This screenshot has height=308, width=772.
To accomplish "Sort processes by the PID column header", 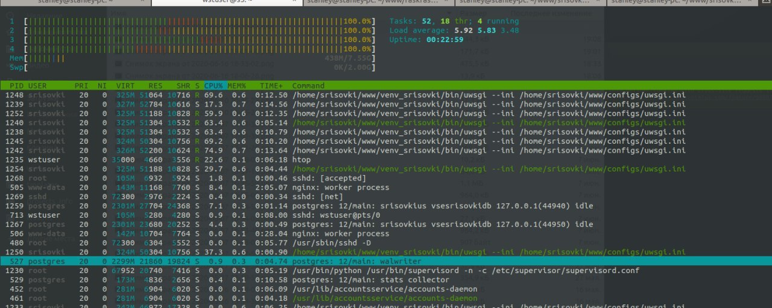I will [x=16, y=85].
